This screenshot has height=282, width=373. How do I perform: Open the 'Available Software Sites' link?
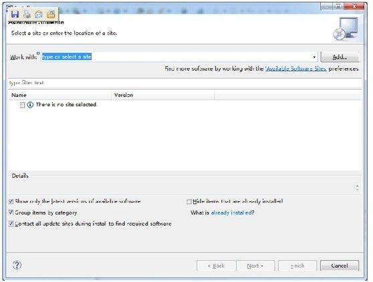[296, 69]
